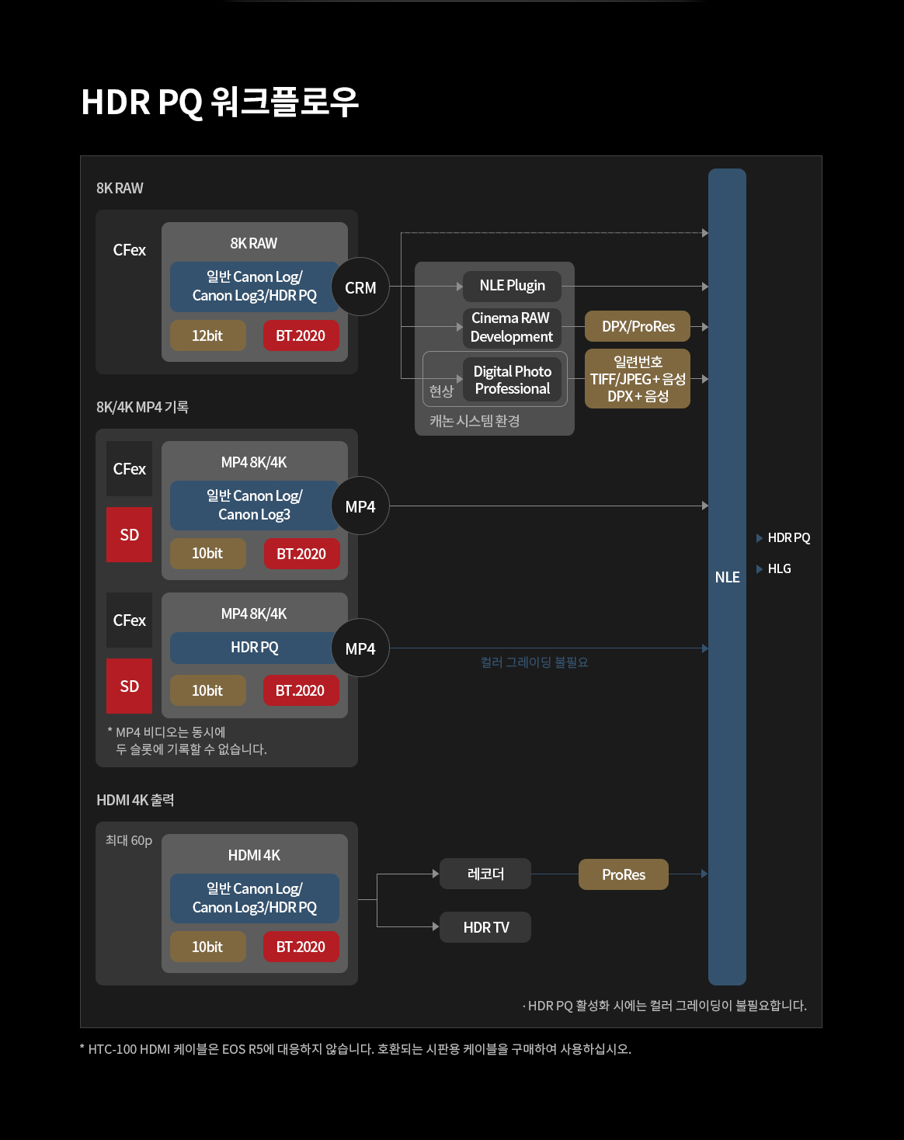Click the 컬러 그레이딩 불필요 blue caption
904x1140 pixels.
click(534, 662)
